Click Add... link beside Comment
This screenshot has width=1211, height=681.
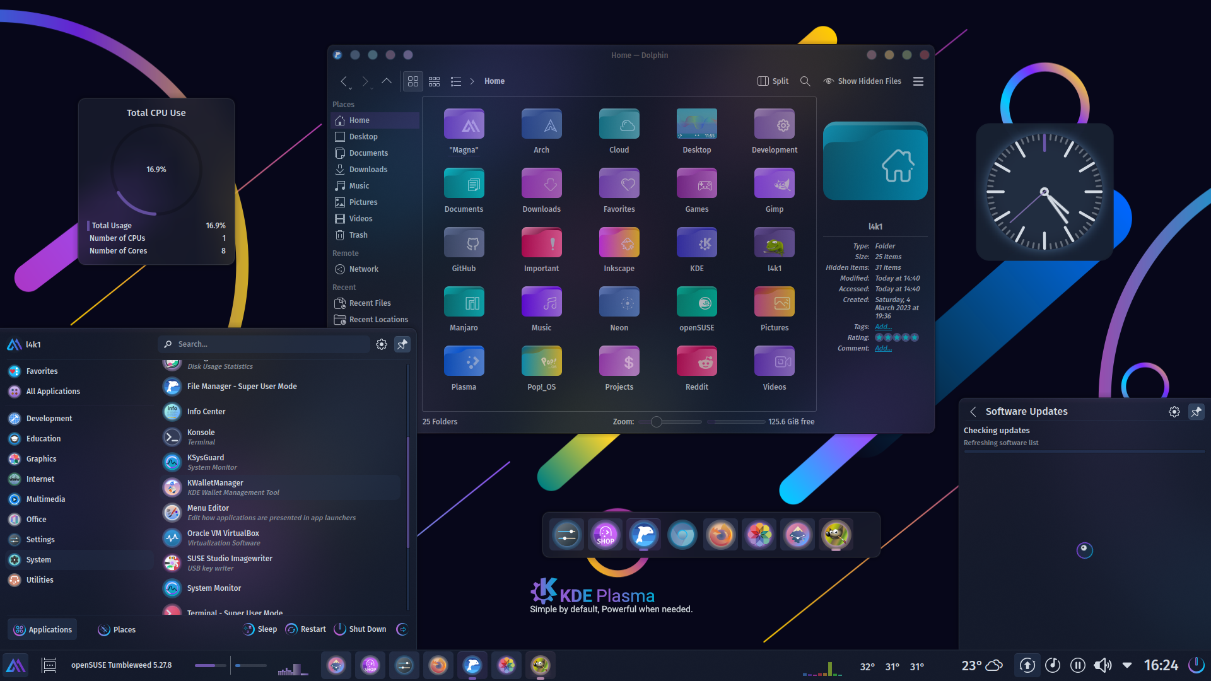click(x=883, y=348)
